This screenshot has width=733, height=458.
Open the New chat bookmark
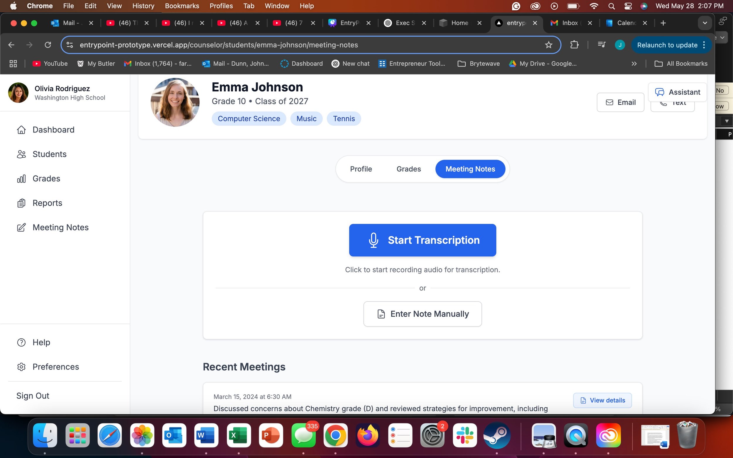[351, 64]
